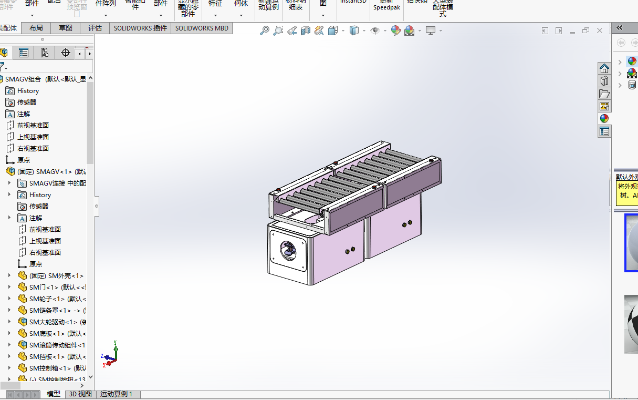The image size is (638, 400).
Task: Switch to the 3D 视图 bottom tab
Action: point(80,394)
